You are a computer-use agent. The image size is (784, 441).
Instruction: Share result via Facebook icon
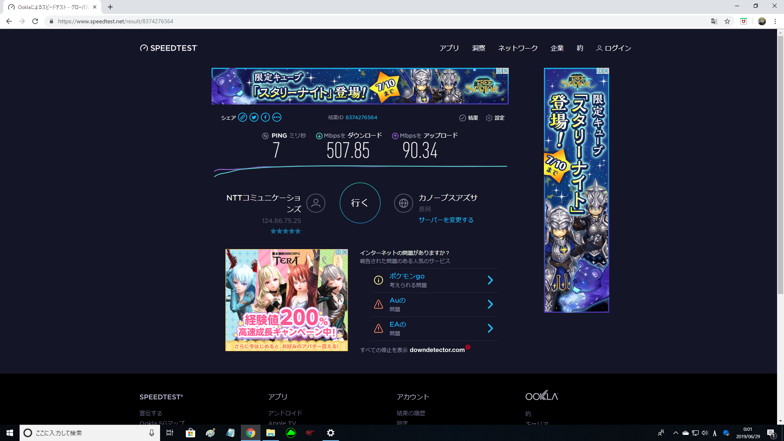[x=265, y=118]
